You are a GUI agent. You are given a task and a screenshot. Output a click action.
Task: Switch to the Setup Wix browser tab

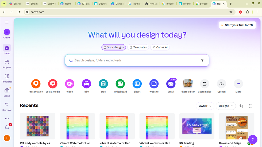pos(32,4)
